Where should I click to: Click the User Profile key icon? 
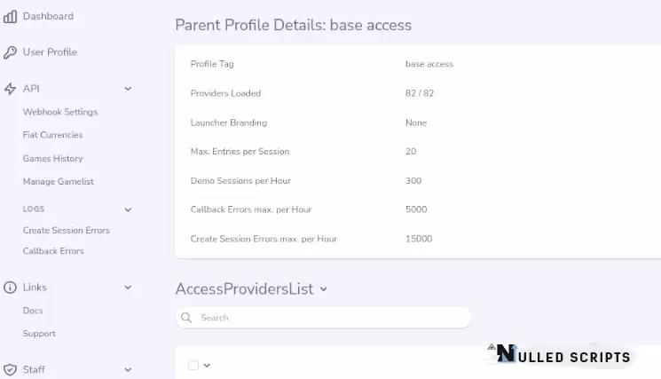click(10, 52)
